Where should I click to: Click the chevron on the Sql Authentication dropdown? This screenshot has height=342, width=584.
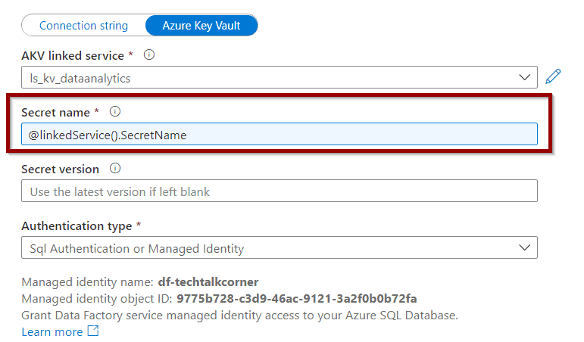(524, 247)
